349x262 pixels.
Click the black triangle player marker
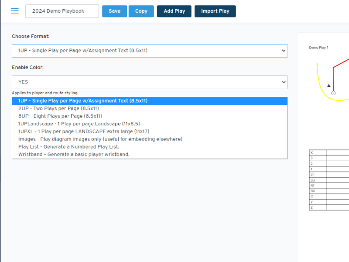tap(329, 86)
